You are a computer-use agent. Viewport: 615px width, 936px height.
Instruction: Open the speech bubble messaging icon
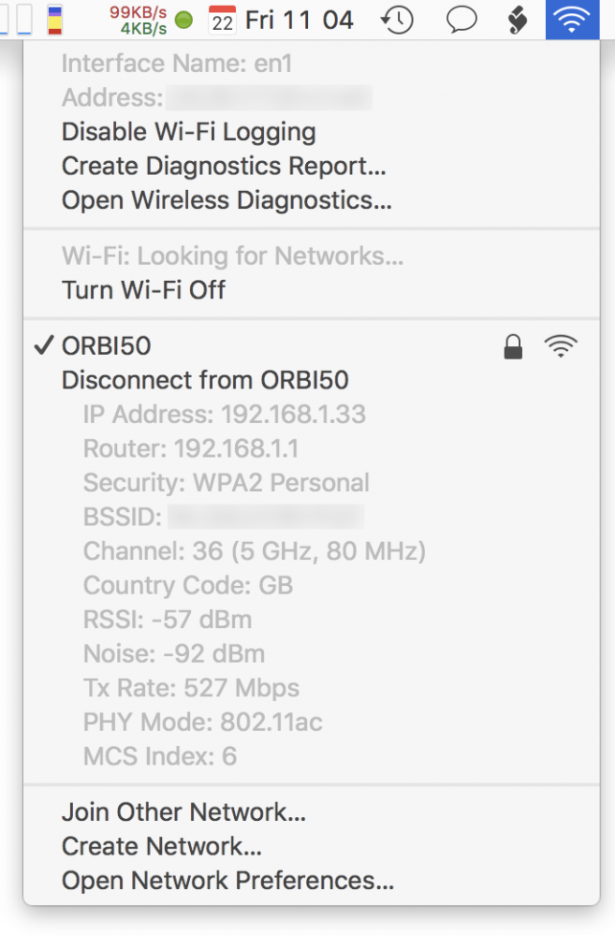tap(461, 19)
